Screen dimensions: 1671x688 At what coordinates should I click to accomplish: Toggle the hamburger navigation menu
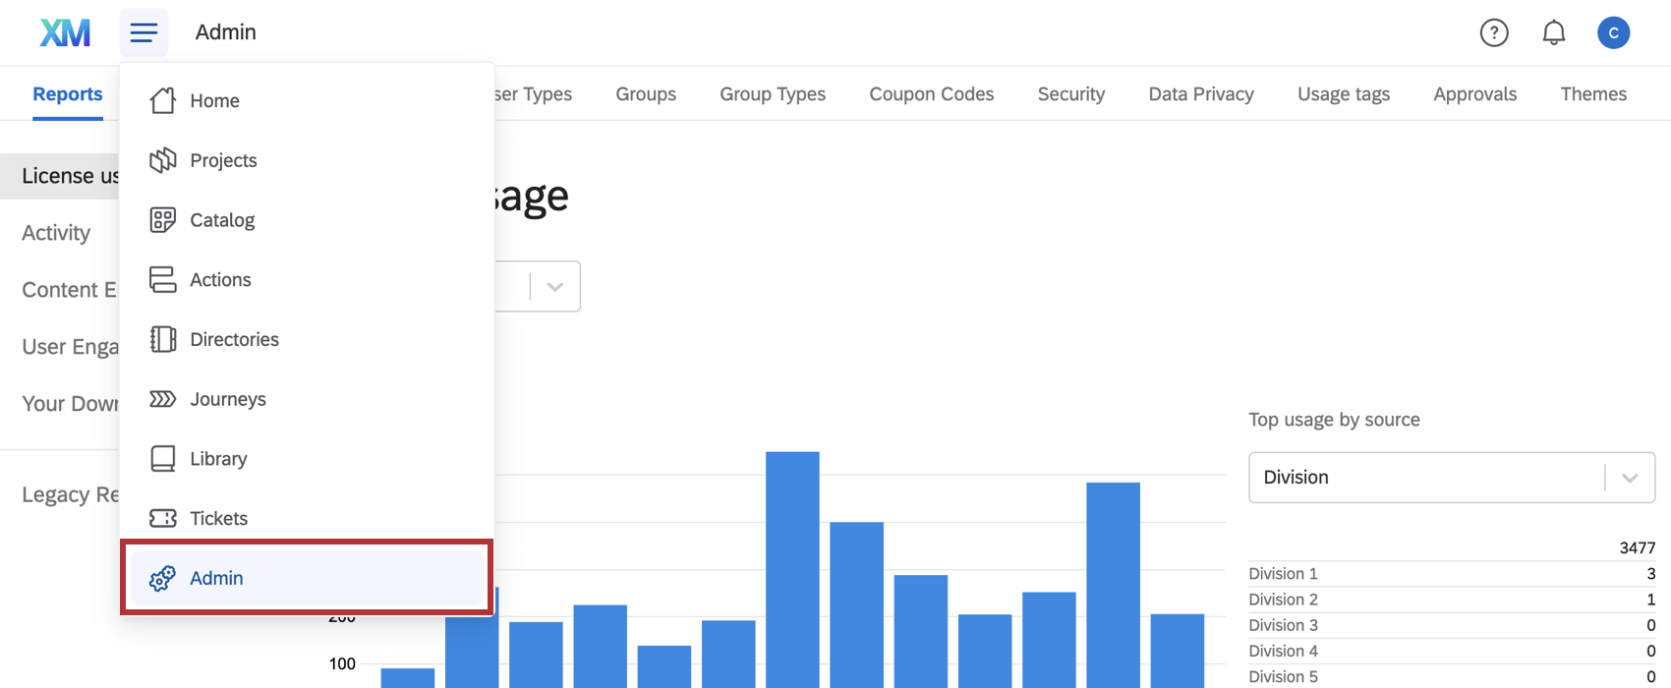(144, 32)
